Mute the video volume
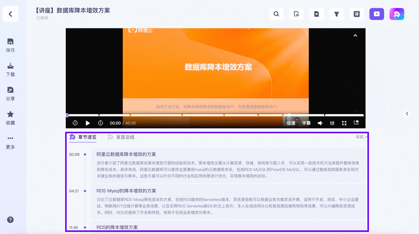 [x=320, y=123]
